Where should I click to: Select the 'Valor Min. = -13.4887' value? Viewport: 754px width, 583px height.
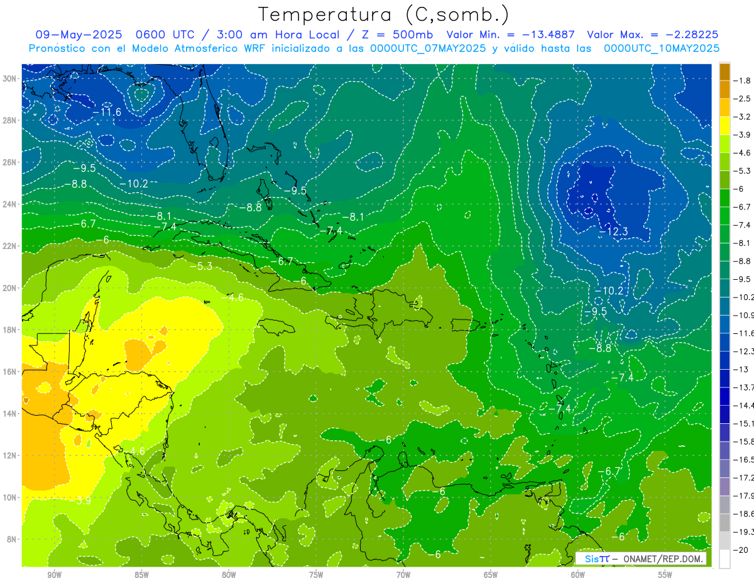(x=511, y=35)
